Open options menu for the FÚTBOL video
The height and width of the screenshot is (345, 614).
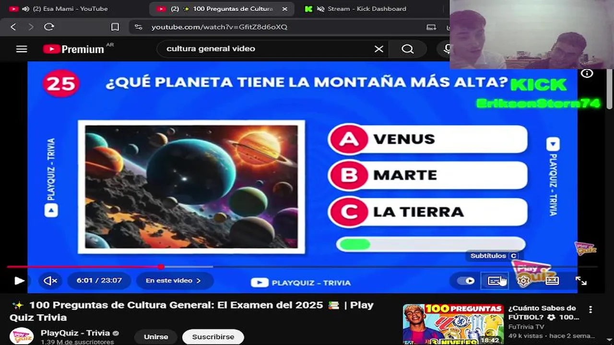[x=590, y=310]
